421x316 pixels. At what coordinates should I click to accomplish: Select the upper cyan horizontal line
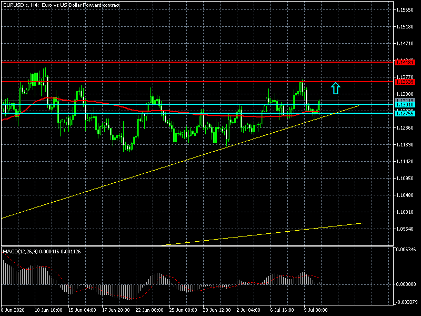(158, 104)
